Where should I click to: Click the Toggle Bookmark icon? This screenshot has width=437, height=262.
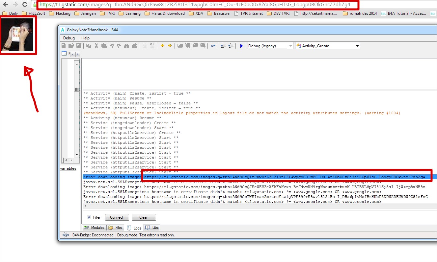180,46
